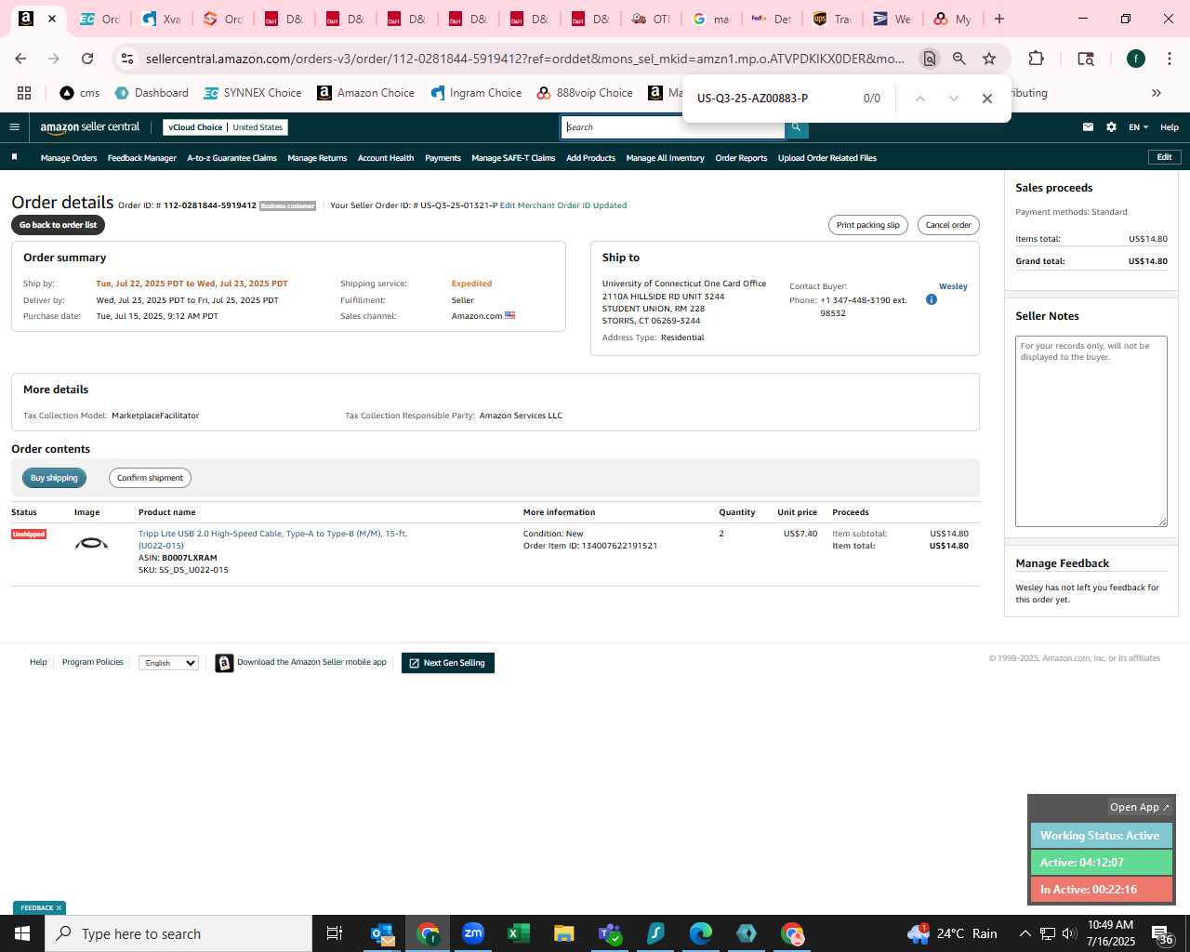Open Account Health menu item

pyautogui.click(x=386, y=158)
